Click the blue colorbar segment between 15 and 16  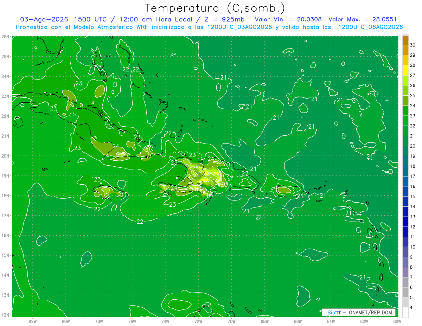point(405,191)
